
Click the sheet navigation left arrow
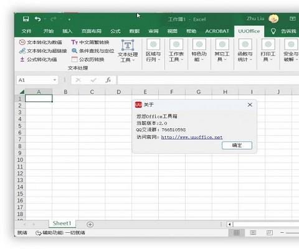click(x=24, y=224)
